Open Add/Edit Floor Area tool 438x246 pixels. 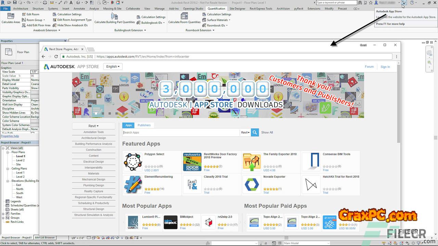tap(36, 25)
